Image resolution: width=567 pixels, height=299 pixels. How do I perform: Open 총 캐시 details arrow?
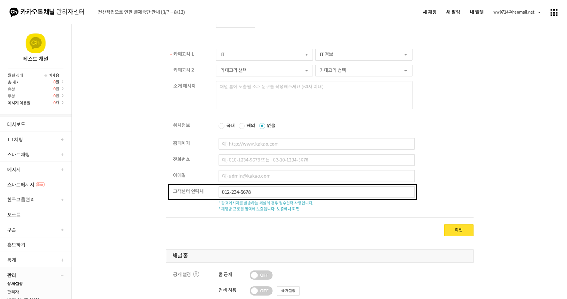(63, 82)
